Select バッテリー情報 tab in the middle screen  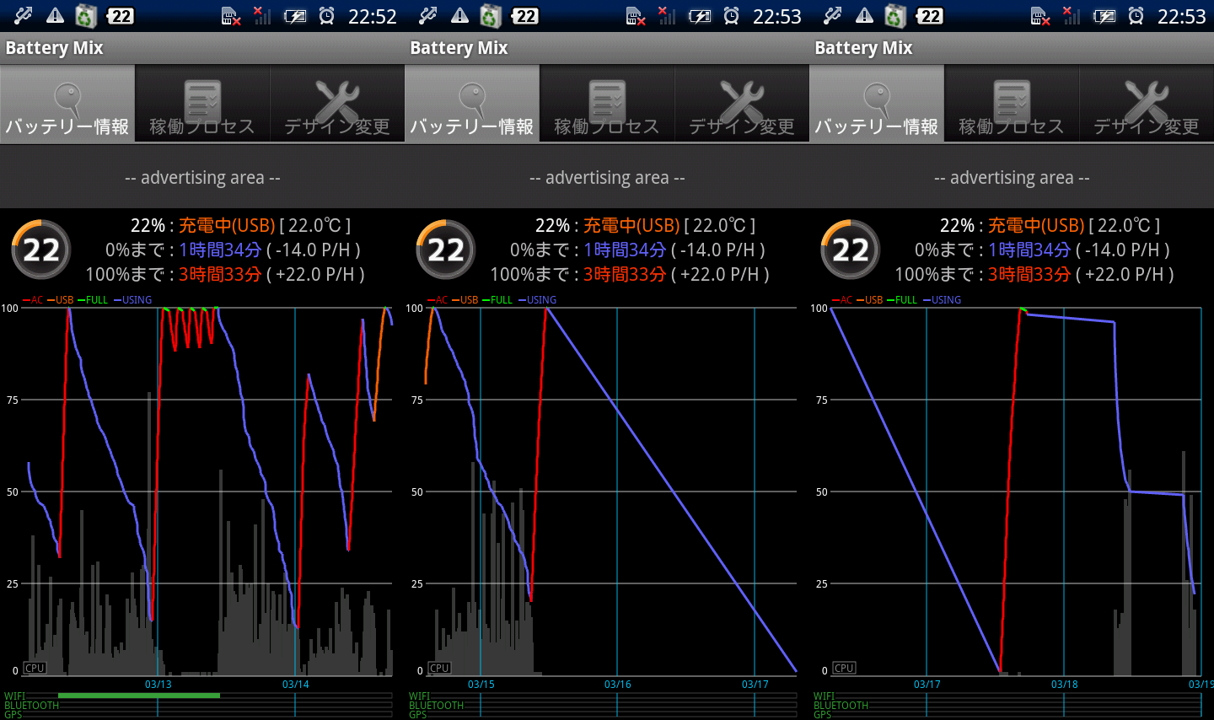[x=472, y=105]
